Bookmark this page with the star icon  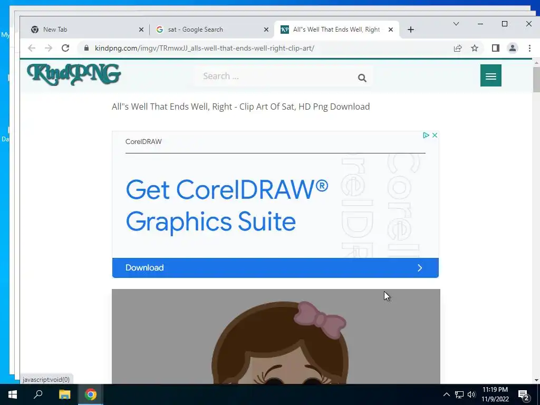coord(475,48)
